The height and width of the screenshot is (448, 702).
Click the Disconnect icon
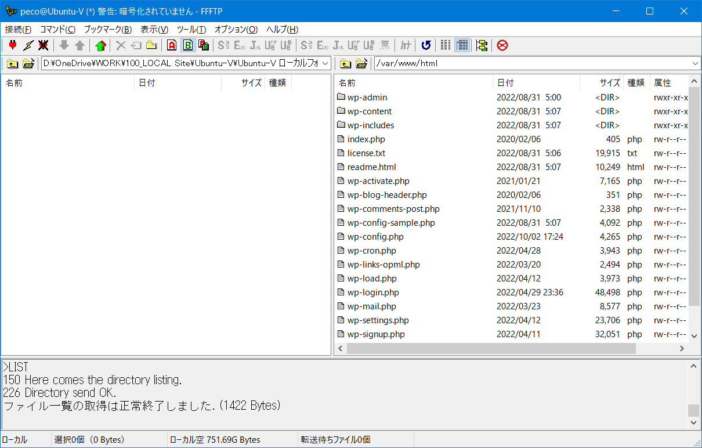point(43,45)
